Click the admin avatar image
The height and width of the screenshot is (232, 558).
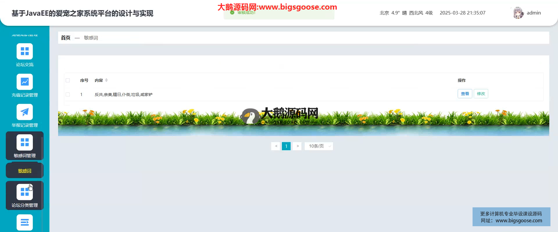pyautogui.click(x=518, y=13)
